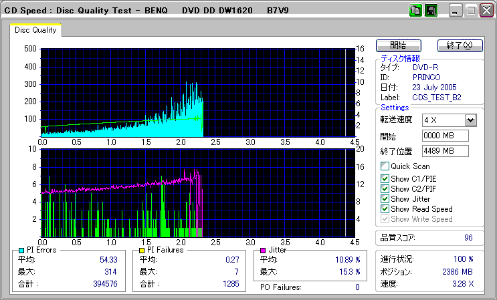The height and width of the screenshot is (300, 497).
Task: Toggle the Show C2/PIF checkbox
Action: tap(385, 189)
